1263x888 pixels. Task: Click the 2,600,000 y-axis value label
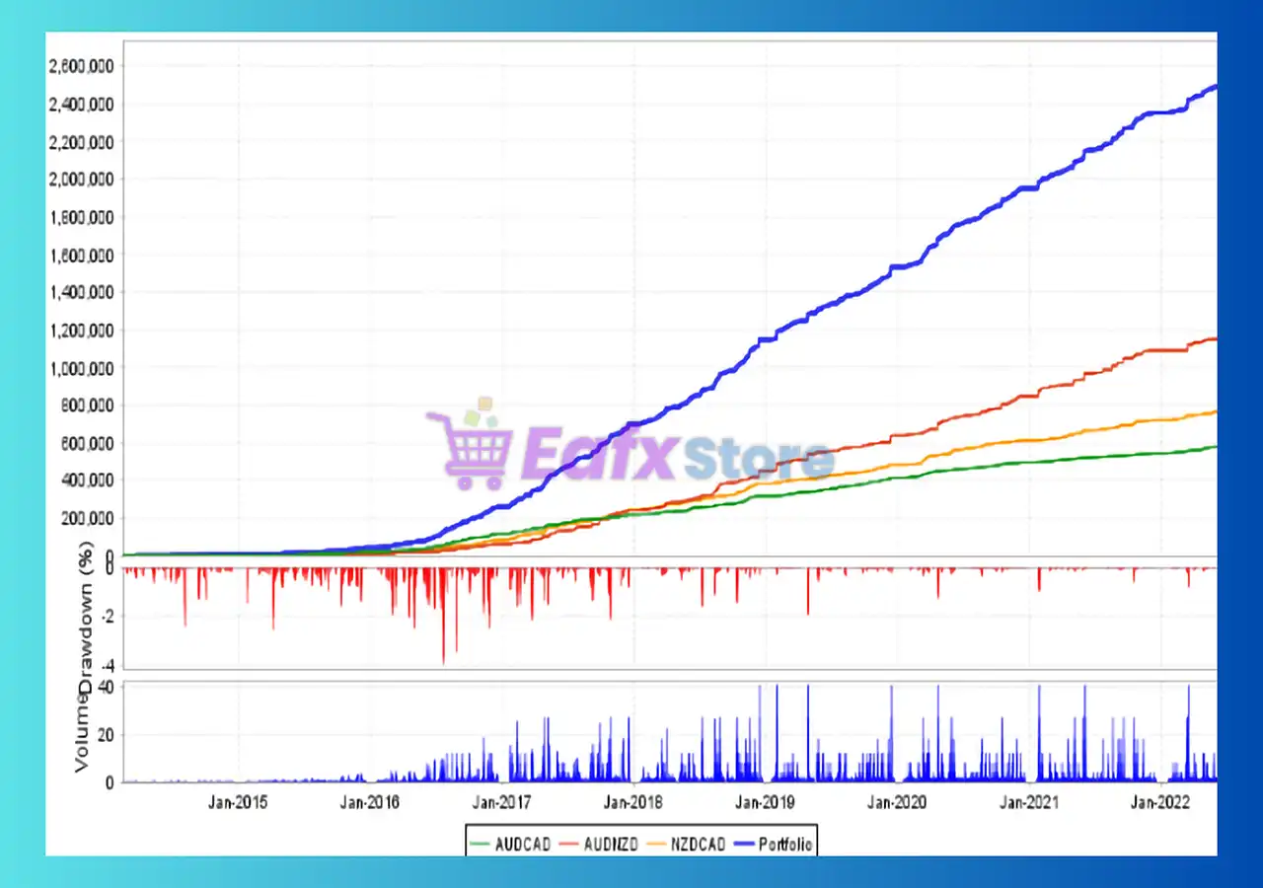[x=82, y=66]
